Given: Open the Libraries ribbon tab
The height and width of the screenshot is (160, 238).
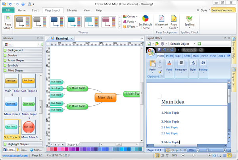Looking at the screenshot, I should pos(72,10).
